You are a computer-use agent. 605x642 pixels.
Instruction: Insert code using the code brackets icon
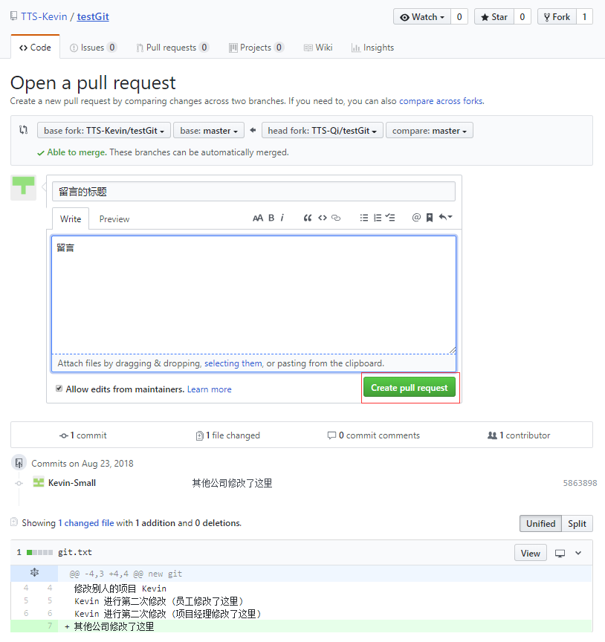[323, 218]
